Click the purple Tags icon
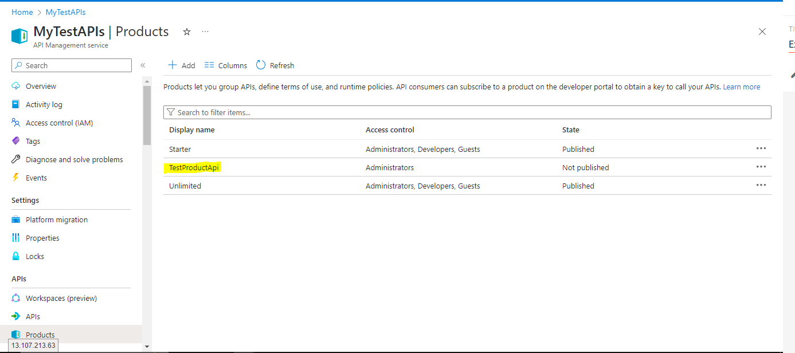795x353 pixels. click(x=16, y=141)
